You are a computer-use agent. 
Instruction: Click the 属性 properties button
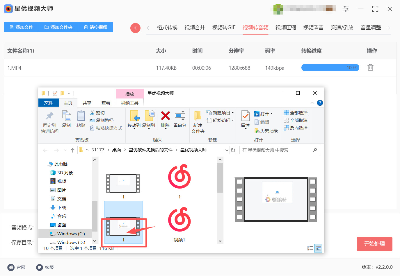click(245, 119)
